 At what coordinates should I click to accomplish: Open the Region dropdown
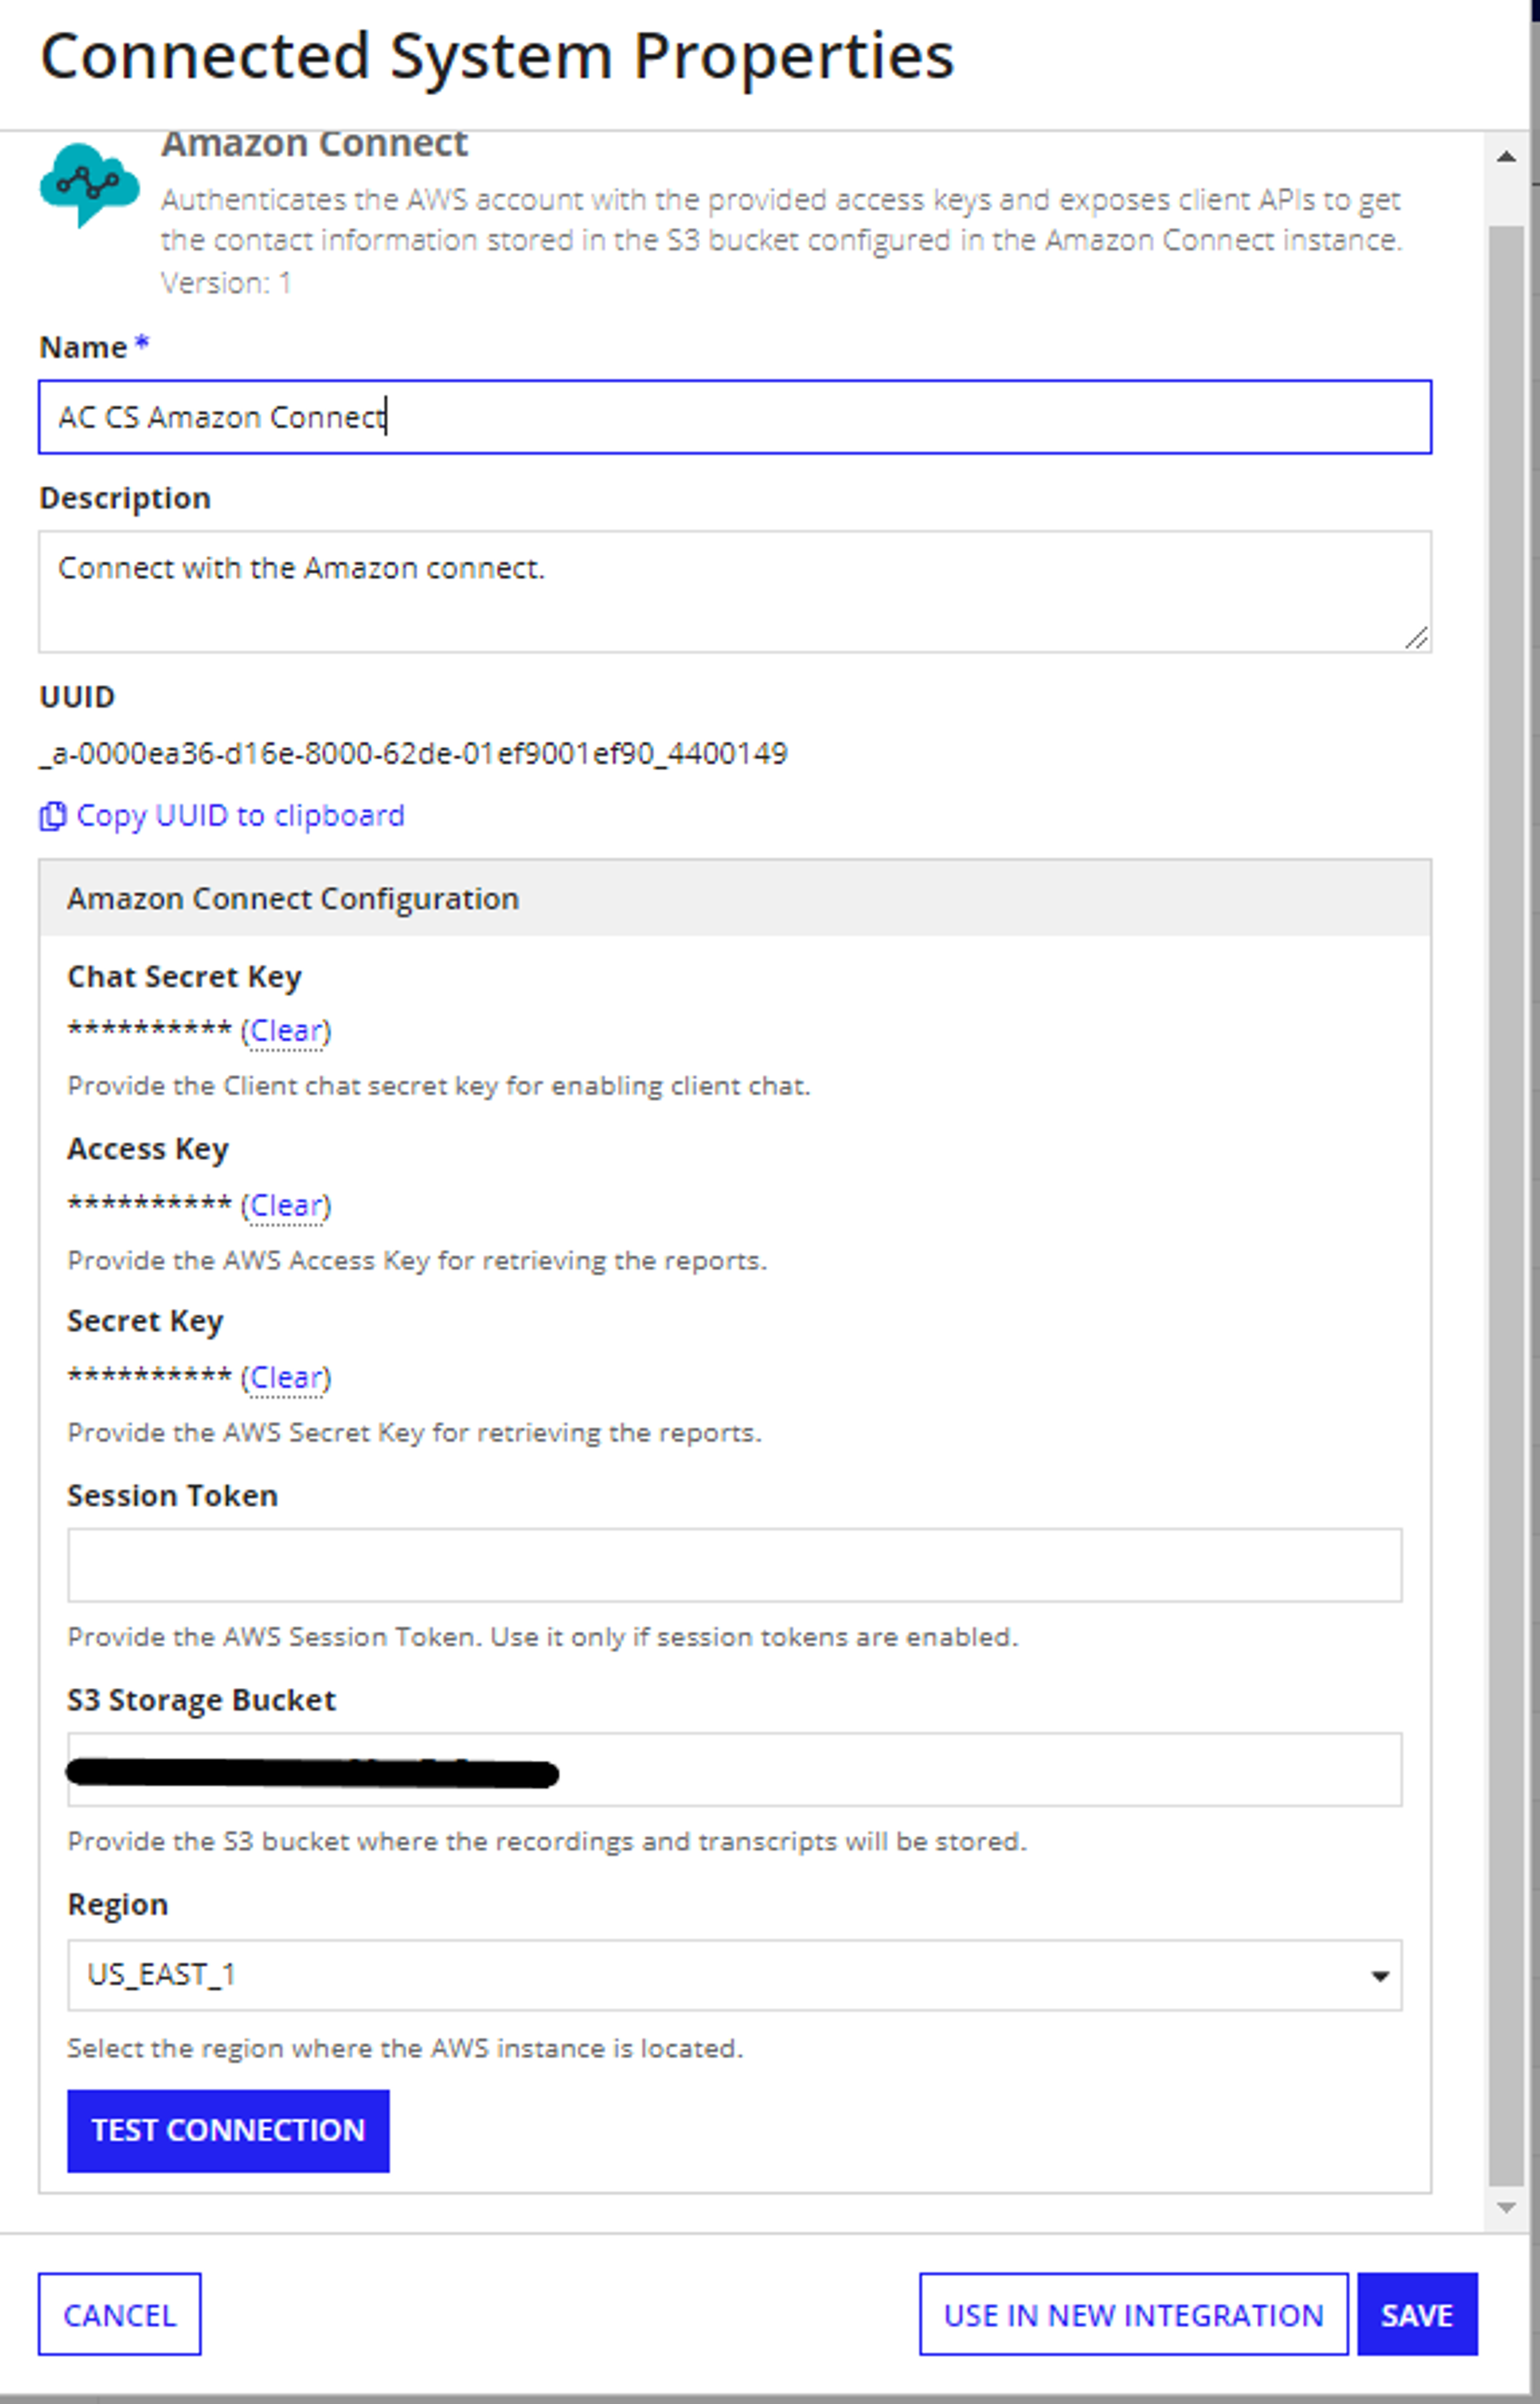735,1975
